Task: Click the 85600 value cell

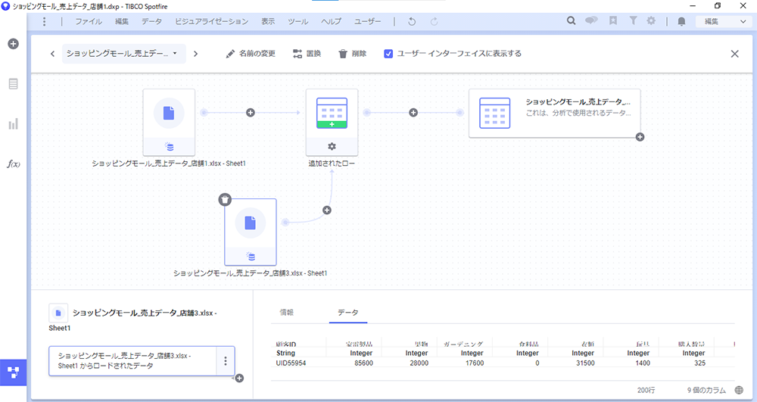Action: point(363,363)
